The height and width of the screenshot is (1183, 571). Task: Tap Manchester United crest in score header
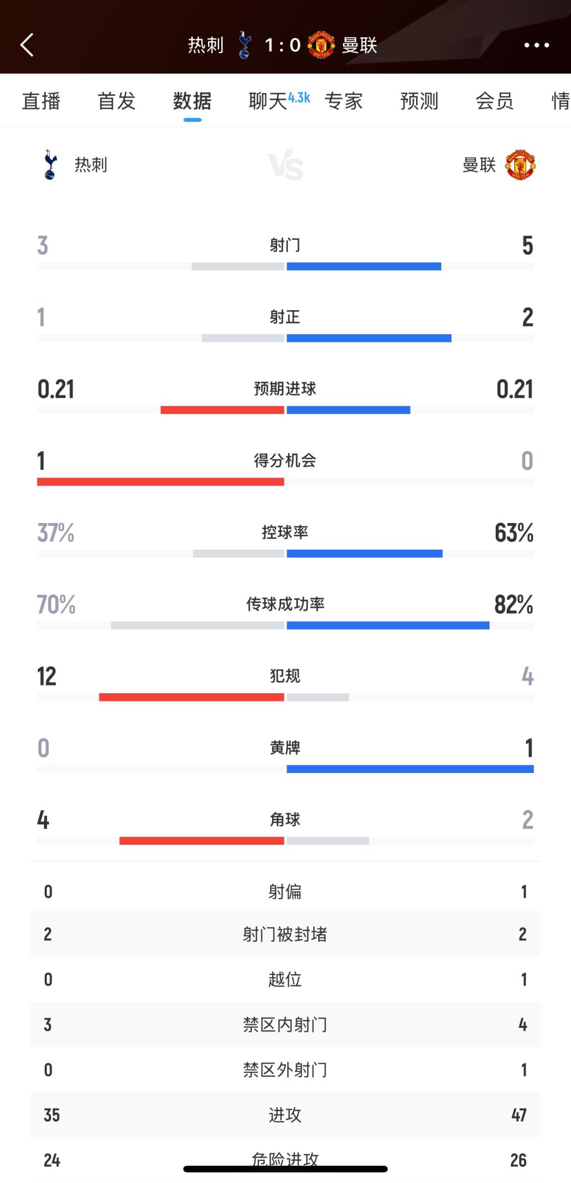[321, 45]
